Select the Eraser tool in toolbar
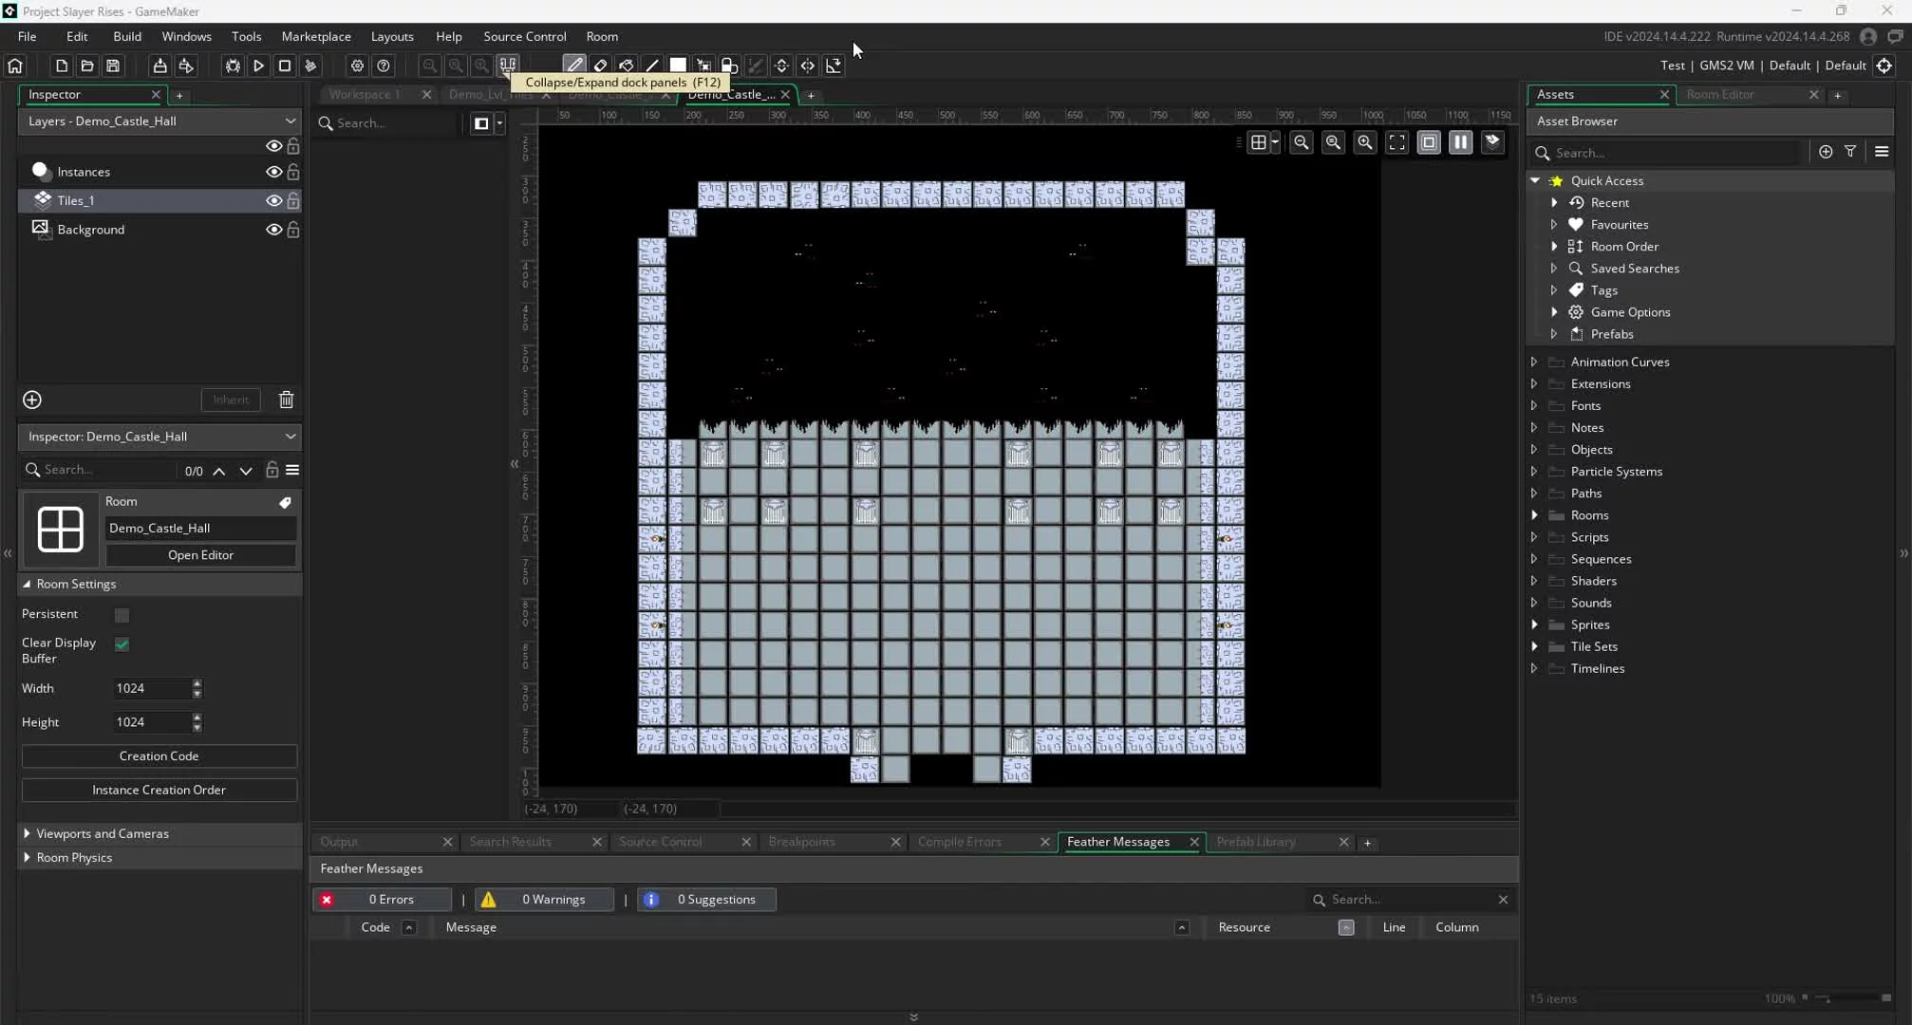The image size is (1912, 1025). click(600, 65)
